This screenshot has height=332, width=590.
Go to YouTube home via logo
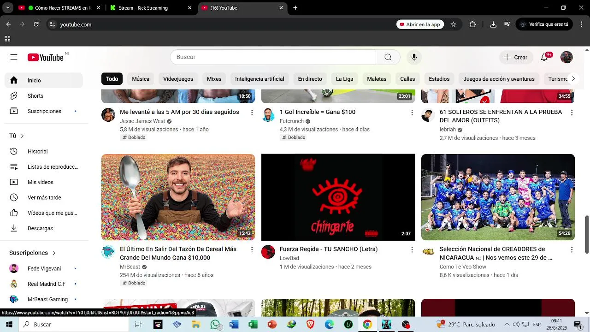tap(45, 57)
